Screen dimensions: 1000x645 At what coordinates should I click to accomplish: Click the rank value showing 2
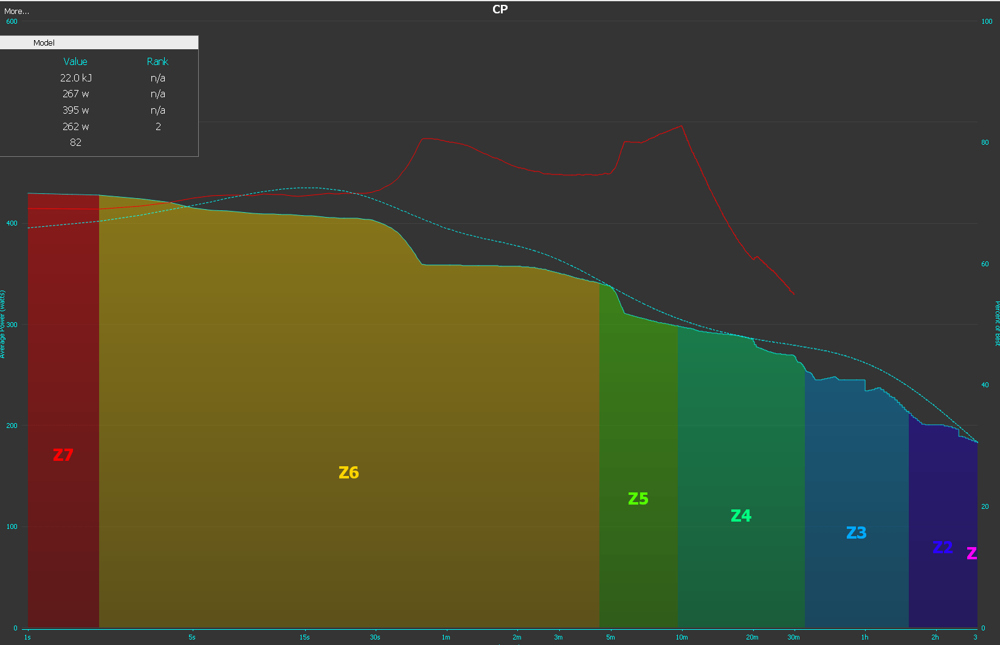point(157,126)
